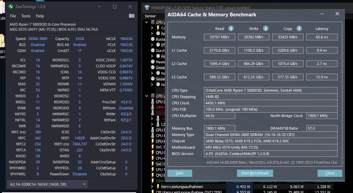Minimize the AIDA64 benchmark window
Screen dimensions: 353x193
pyautogui.click(x=322, y=14)
